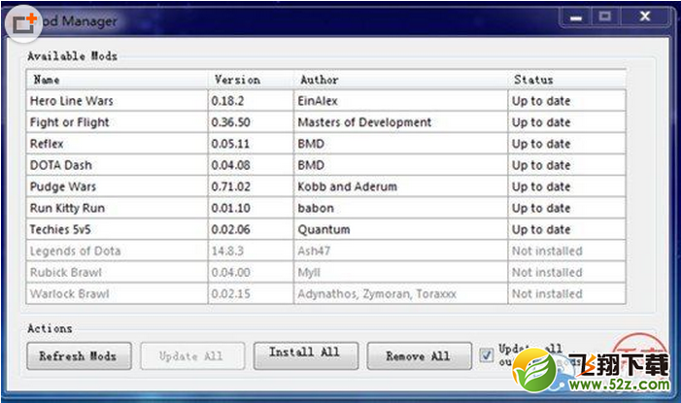Image resolution: width=681 pixels, height=403 pixels.
Task: Sort by the Status column header
Action: point(566,80)
